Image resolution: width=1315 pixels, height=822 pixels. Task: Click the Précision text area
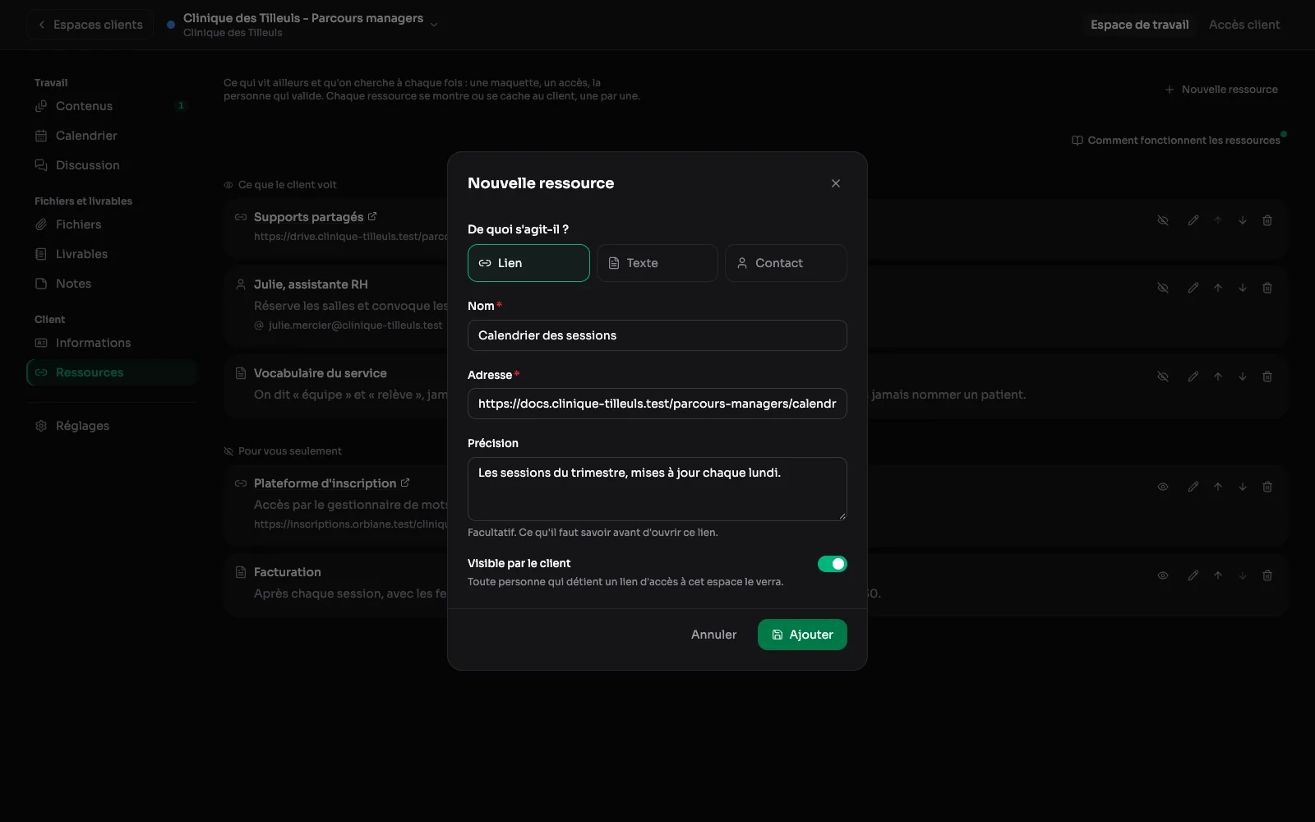pyautogui.click(x=657, y=489)
